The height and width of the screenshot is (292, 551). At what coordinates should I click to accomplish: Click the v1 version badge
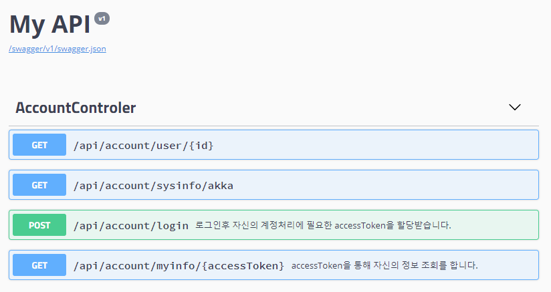(102, 19)
